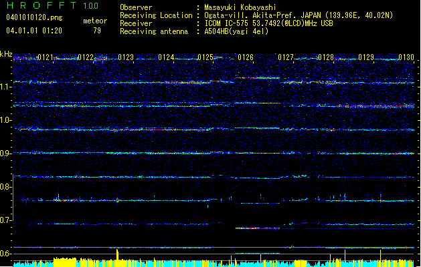Click the 0130 time marker

click(406, 57)
